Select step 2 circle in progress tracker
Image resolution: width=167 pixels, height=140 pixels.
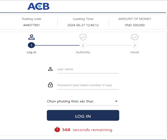pyautogui.click(x=83, y=45)
